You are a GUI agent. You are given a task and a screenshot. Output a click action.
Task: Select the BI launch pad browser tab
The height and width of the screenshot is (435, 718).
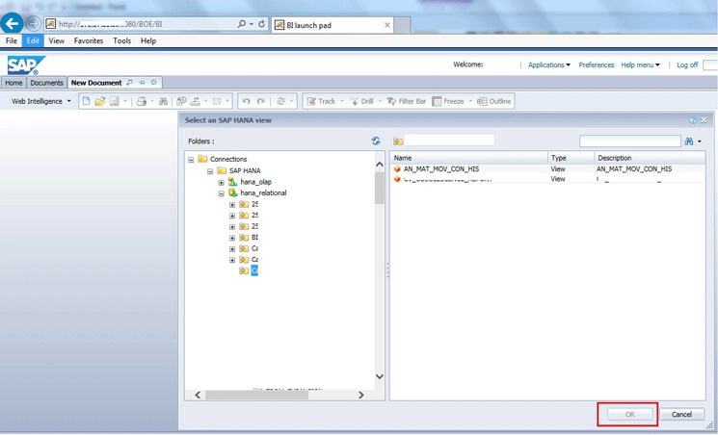(332, 25)
